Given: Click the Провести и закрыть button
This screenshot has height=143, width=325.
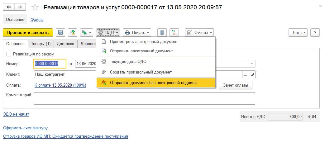Looking at the screenshot, I should click(x=28, y=32).
